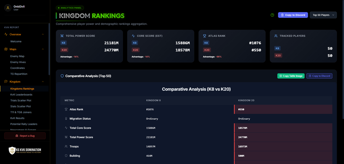Collapse the Kingdom section chevron
The image size is (344, 164).
43,82
